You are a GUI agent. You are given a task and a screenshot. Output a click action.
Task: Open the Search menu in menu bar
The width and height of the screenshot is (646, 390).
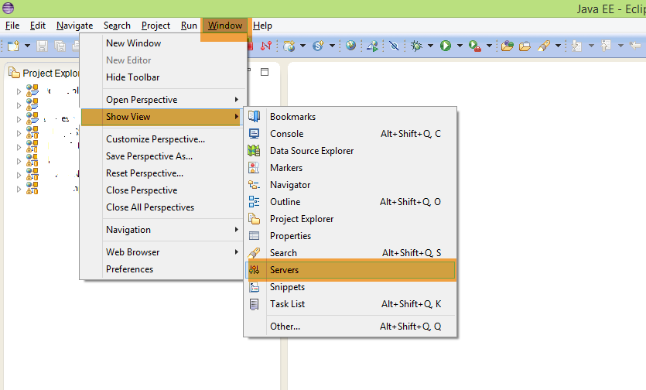click(117, 26)
